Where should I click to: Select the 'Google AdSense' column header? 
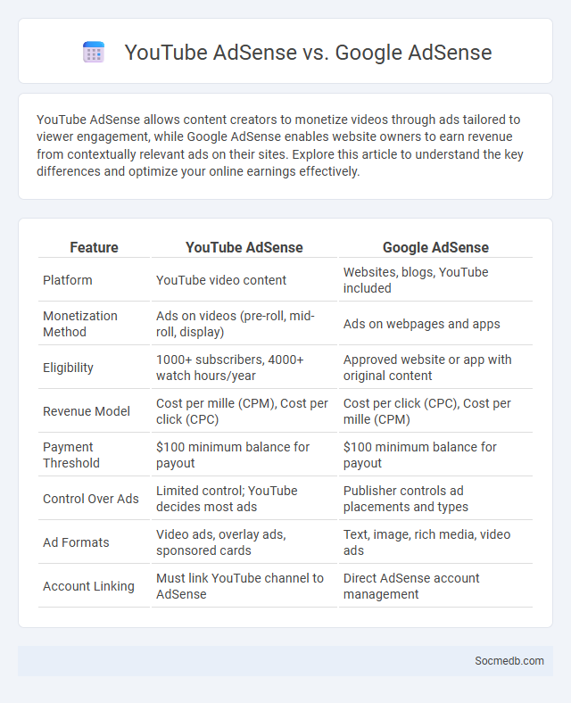[x=435, y=247]
